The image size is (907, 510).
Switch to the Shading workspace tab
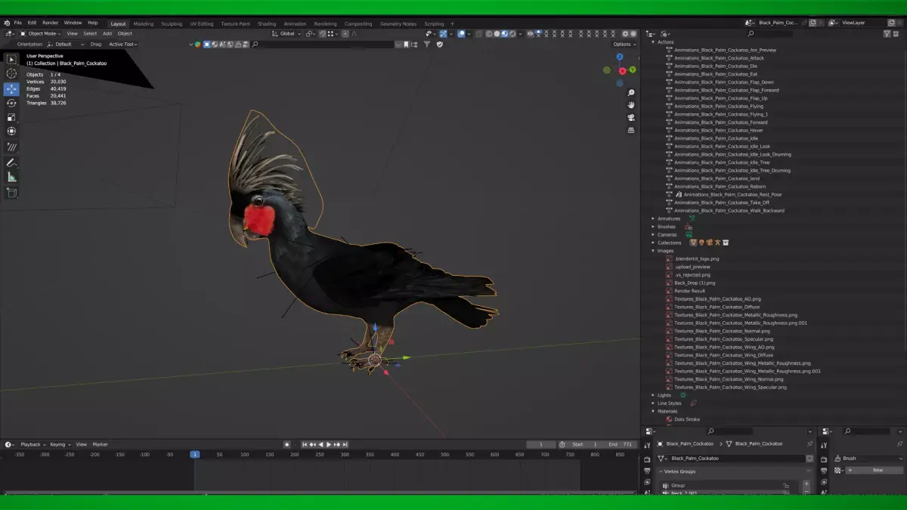(267, 23)
